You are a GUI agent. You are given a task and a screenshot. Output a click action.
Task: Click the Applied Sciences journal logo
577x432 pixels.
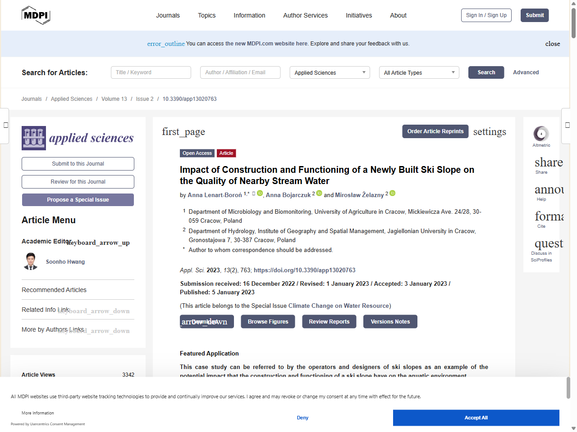point(78,138)
